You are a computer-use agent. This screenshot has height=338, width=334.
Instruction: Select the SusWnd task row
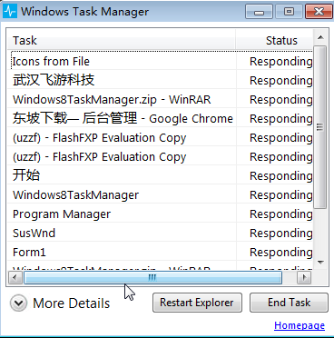point(160,234)
